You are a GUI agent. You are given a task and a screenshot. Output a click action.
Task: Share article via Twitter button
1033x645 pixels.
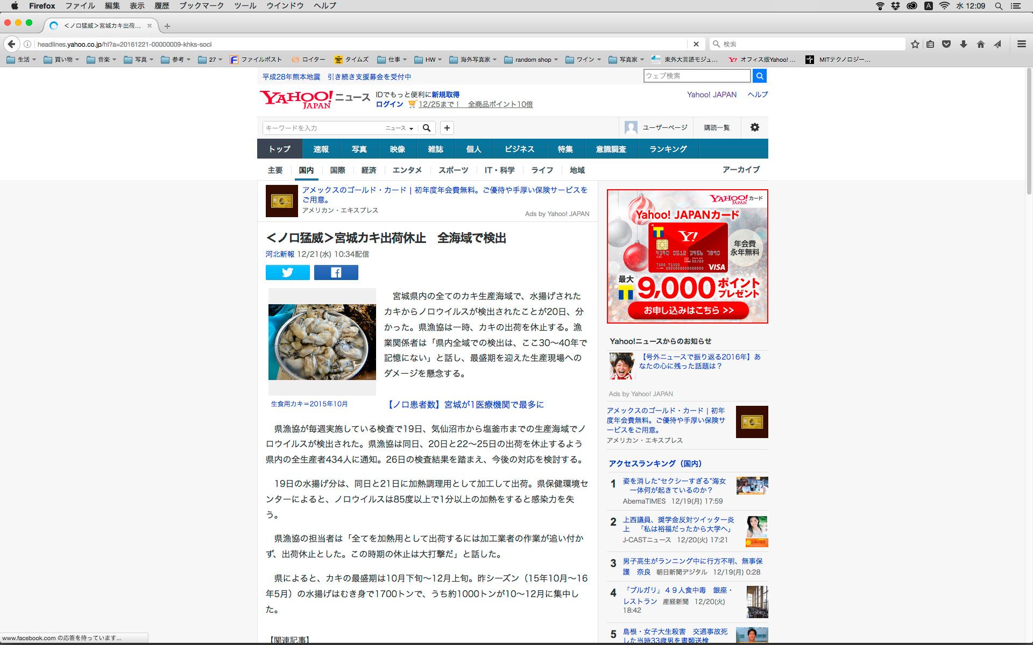tap(287, 273)
